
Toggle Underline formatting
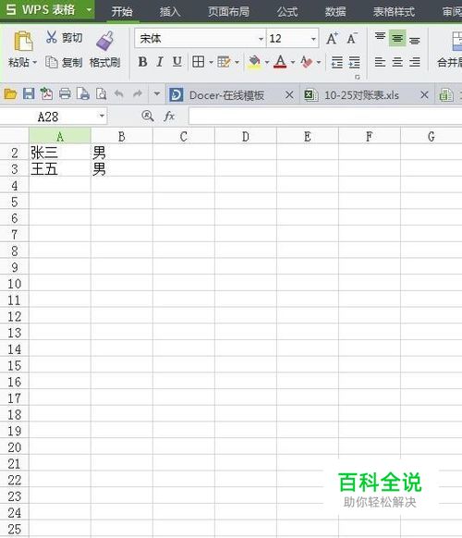pyautogui.click(x=177, y=62)
